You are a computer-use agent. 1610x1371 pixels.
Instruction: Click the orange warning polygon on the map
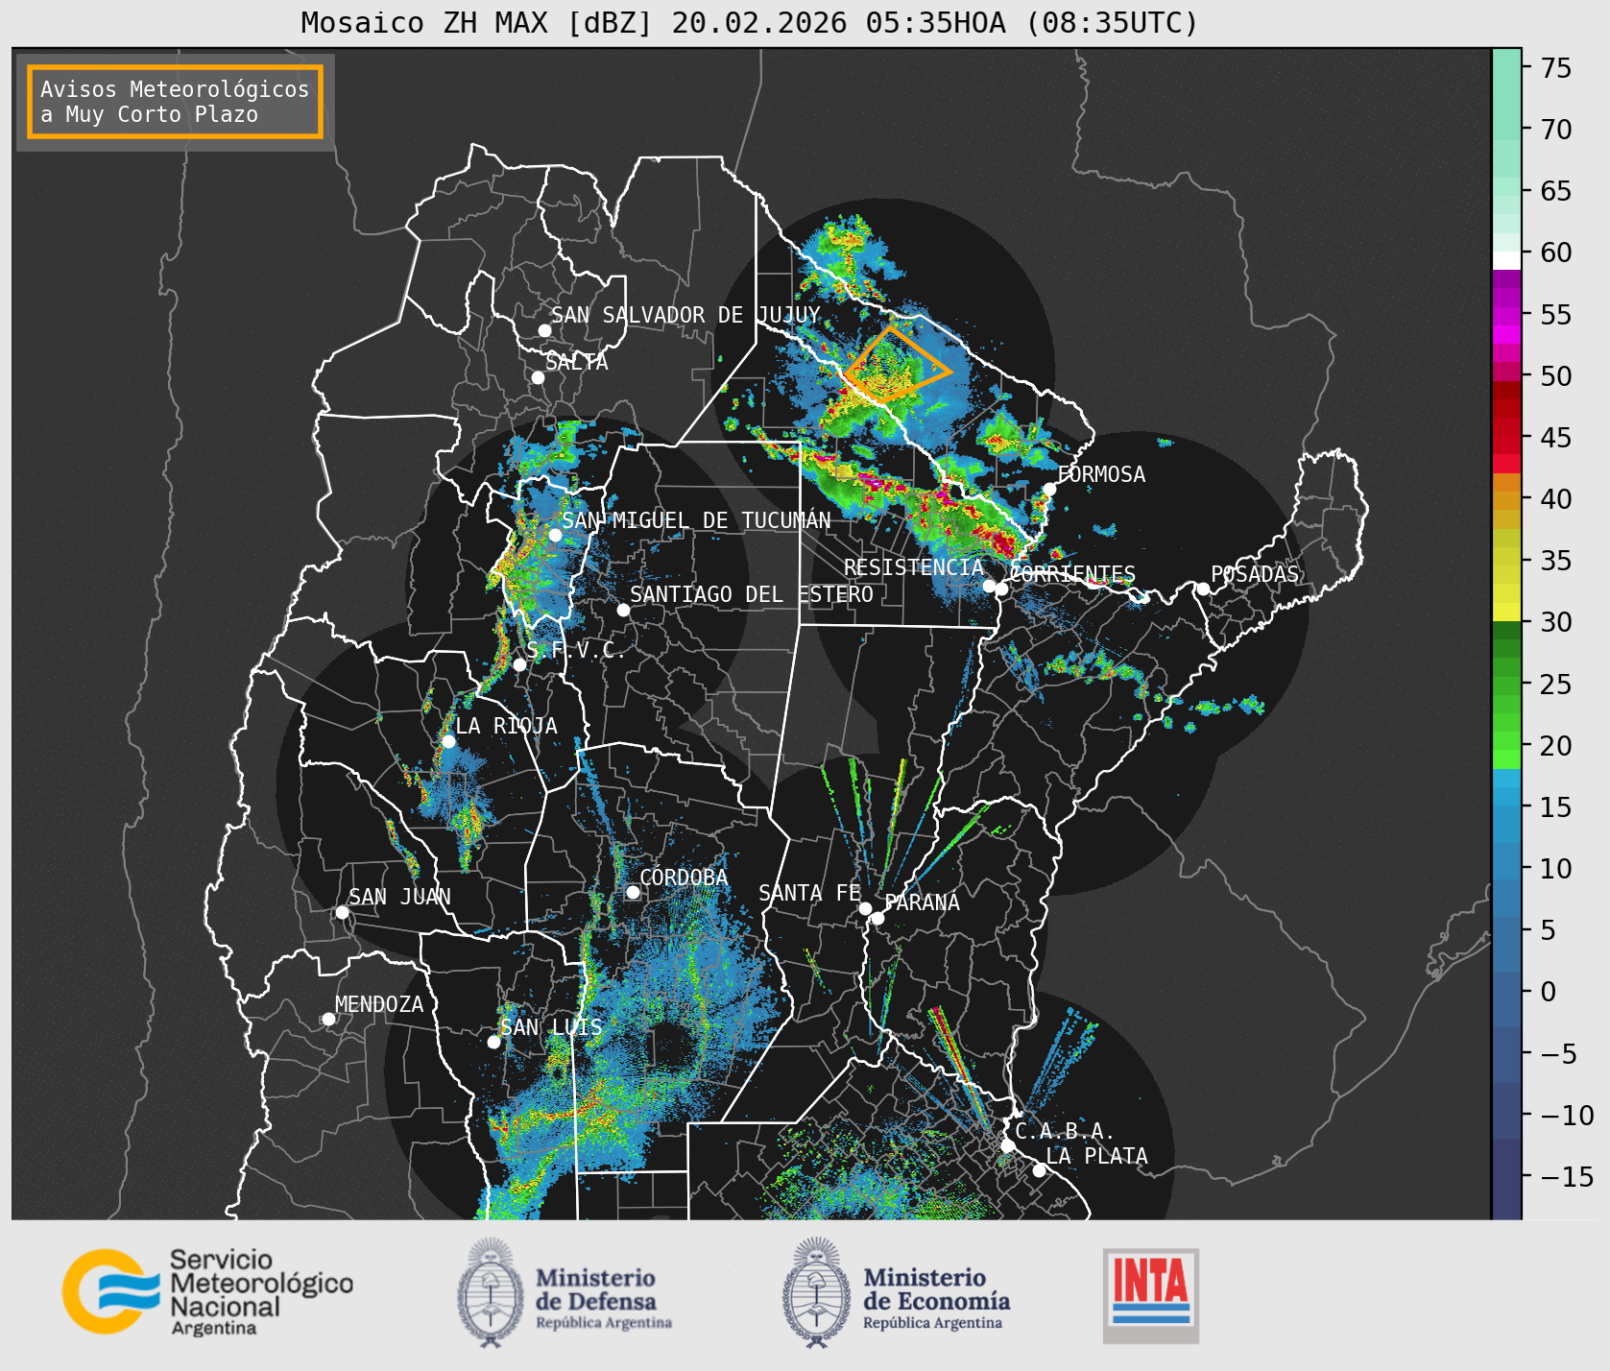[897, 364]
